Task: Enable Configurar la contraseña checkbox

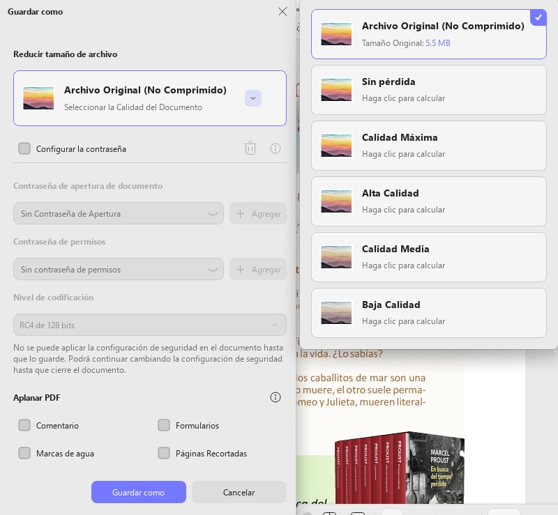Action: click(24, 148)
